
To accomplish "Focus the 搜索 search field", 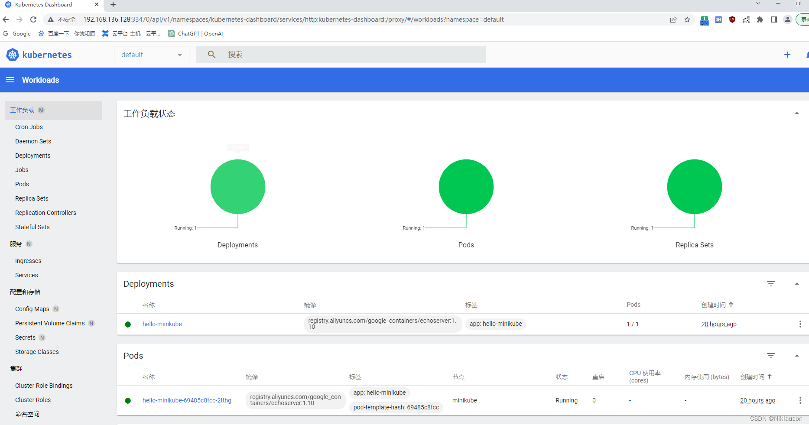I will coord(341,55).
